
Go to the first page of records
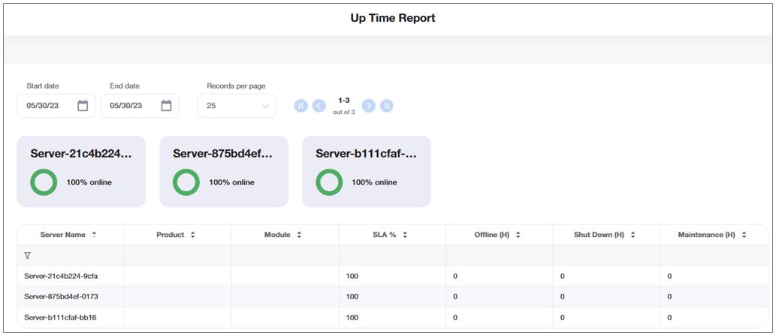pyautogui.click(x=301, y=106)
